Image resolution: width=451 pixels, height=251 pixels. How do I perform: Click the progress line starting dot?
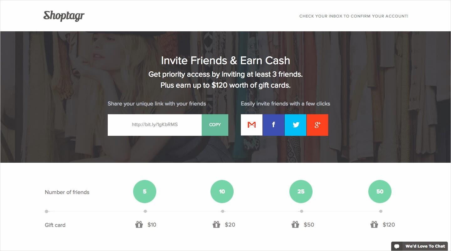tap(47, 211)
